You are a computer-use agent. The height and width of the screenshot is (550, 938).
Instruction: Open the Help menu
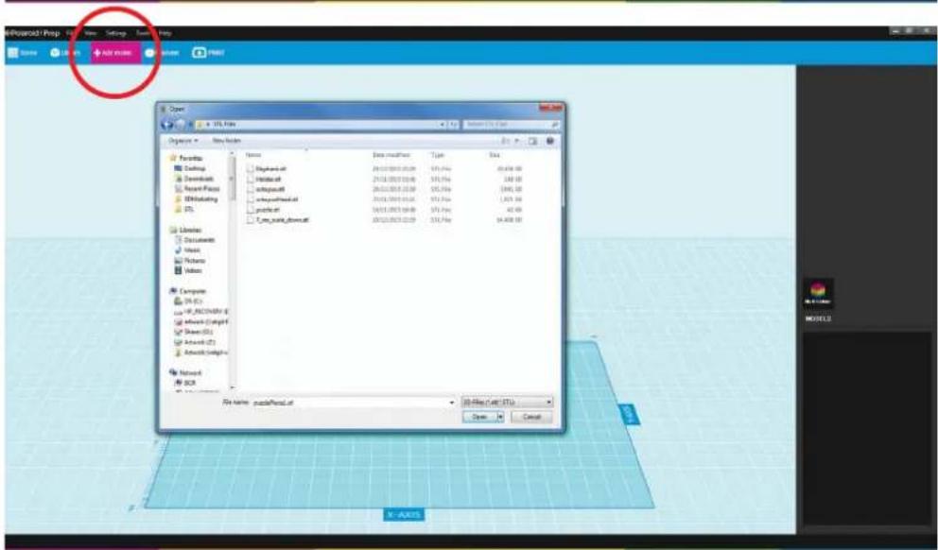pos(165,33)
